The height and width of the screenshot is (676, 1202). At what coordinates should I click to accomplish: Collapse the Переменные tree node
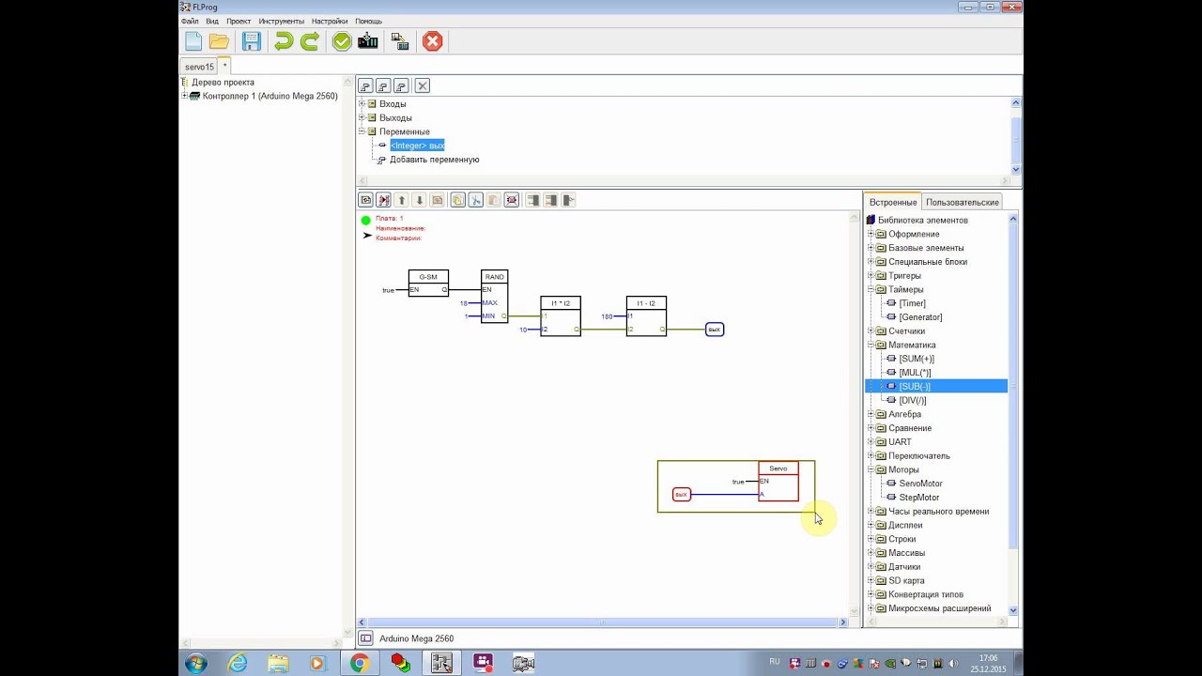(362, 131)
